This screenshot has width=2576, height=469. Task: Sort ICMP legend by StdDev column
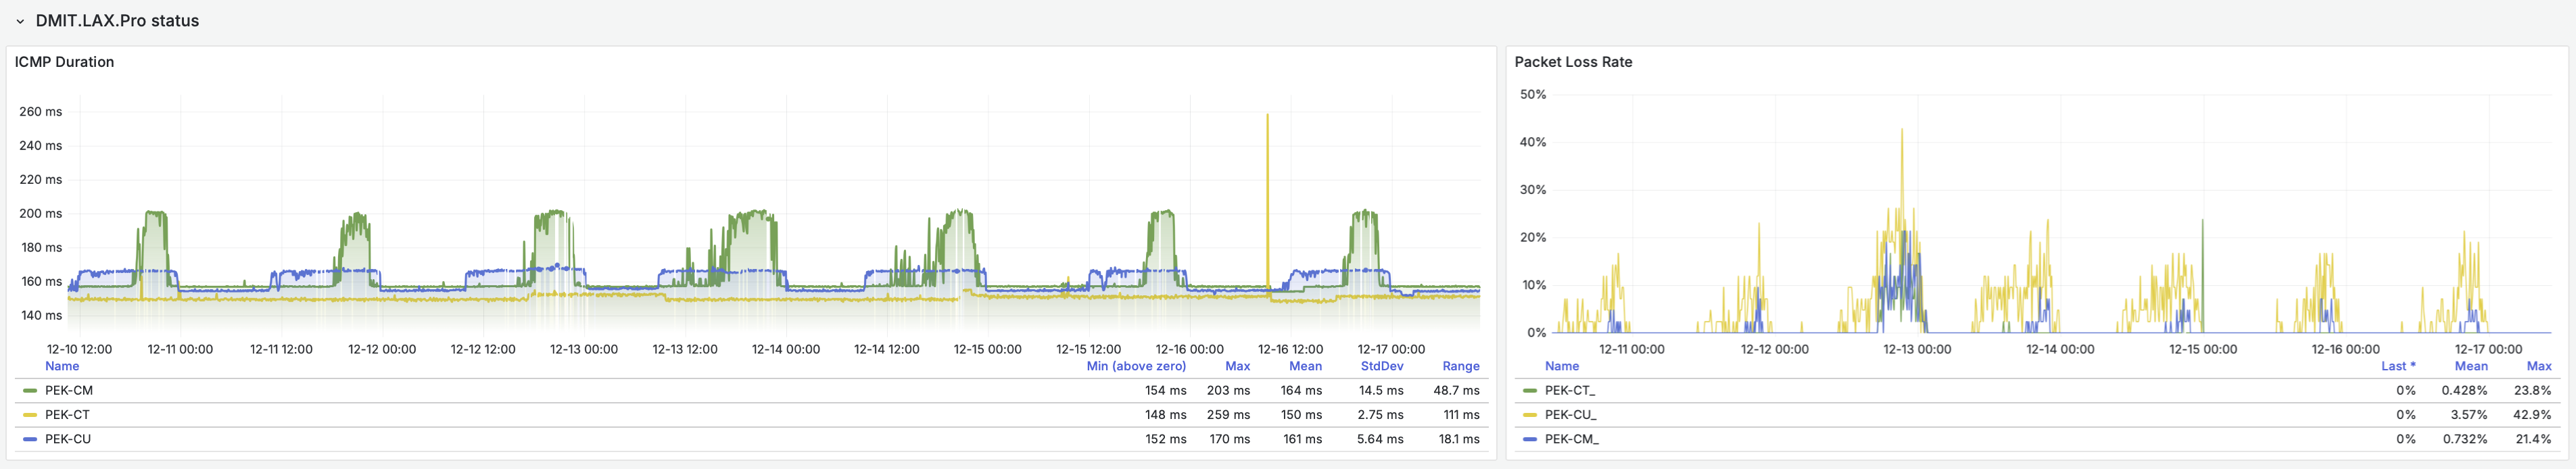click(1381, 366)
